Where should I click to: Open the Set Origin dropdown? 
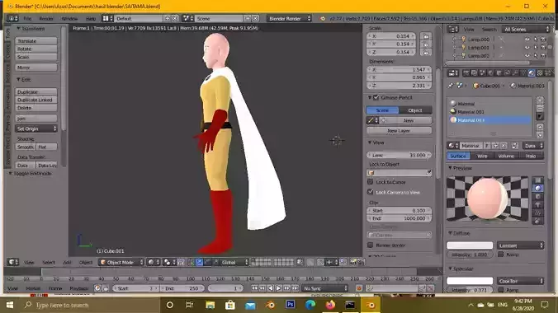[36, 128]
